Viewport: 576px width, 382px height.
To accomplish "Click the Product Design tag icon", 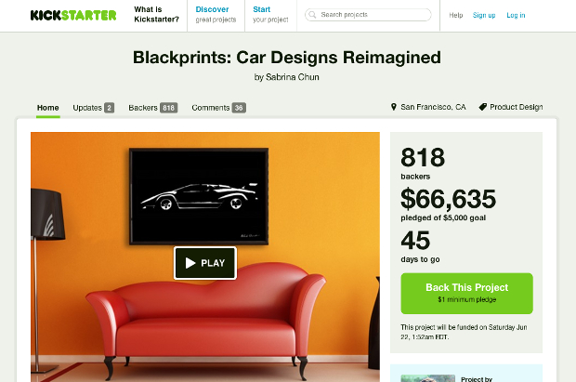I will pyautogui.click(x=483, y=107).
